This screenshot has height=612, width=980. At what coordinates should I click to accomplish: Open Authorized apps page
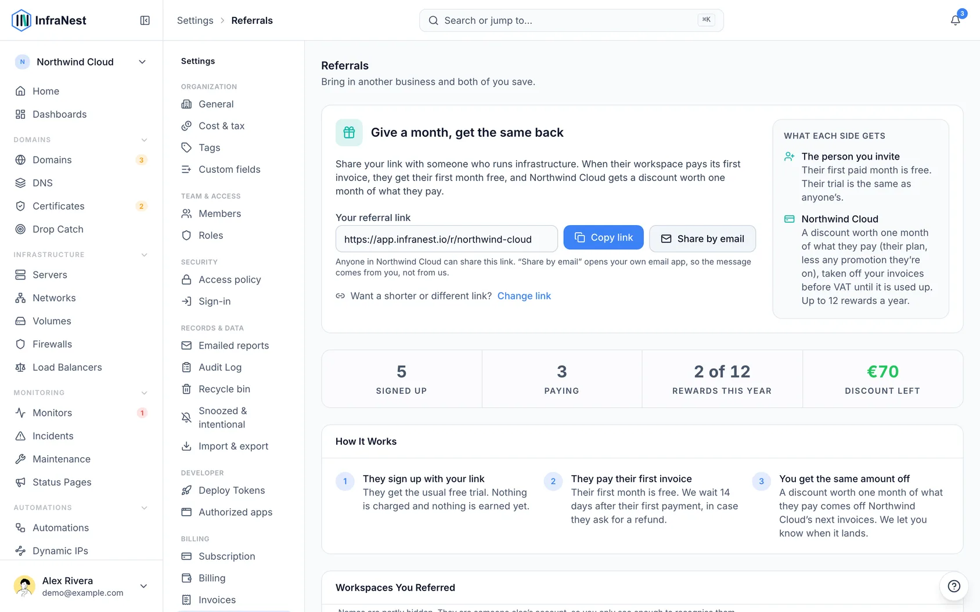233,512
